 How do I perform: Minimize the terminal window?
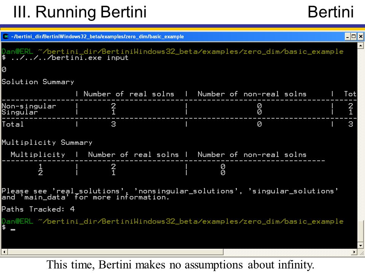click(x=348, y=36)
